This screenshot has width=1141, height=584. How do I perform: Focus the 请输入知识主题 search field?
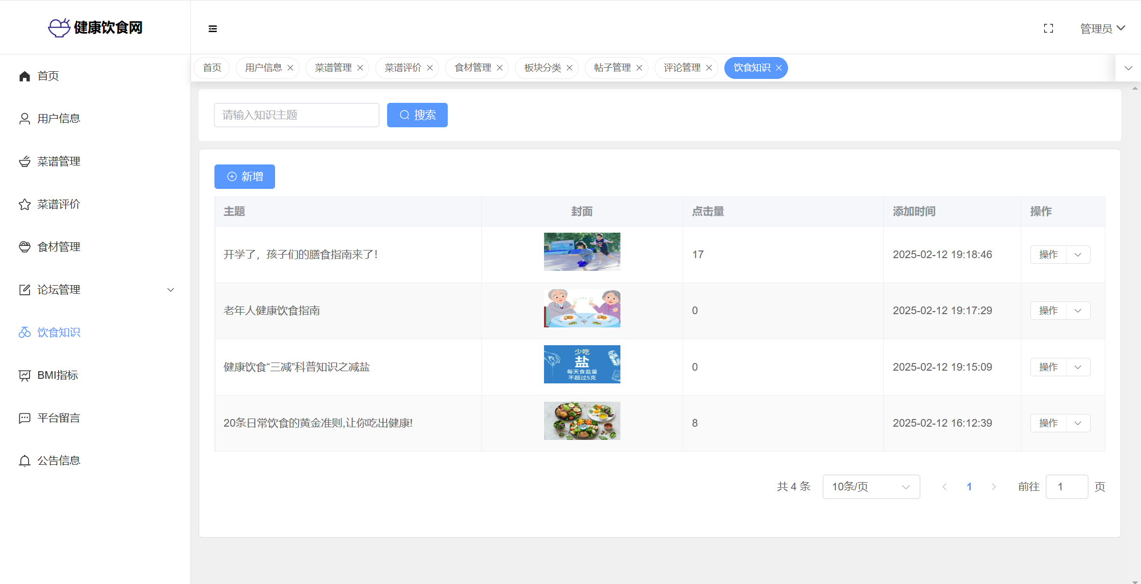[296, 115]
